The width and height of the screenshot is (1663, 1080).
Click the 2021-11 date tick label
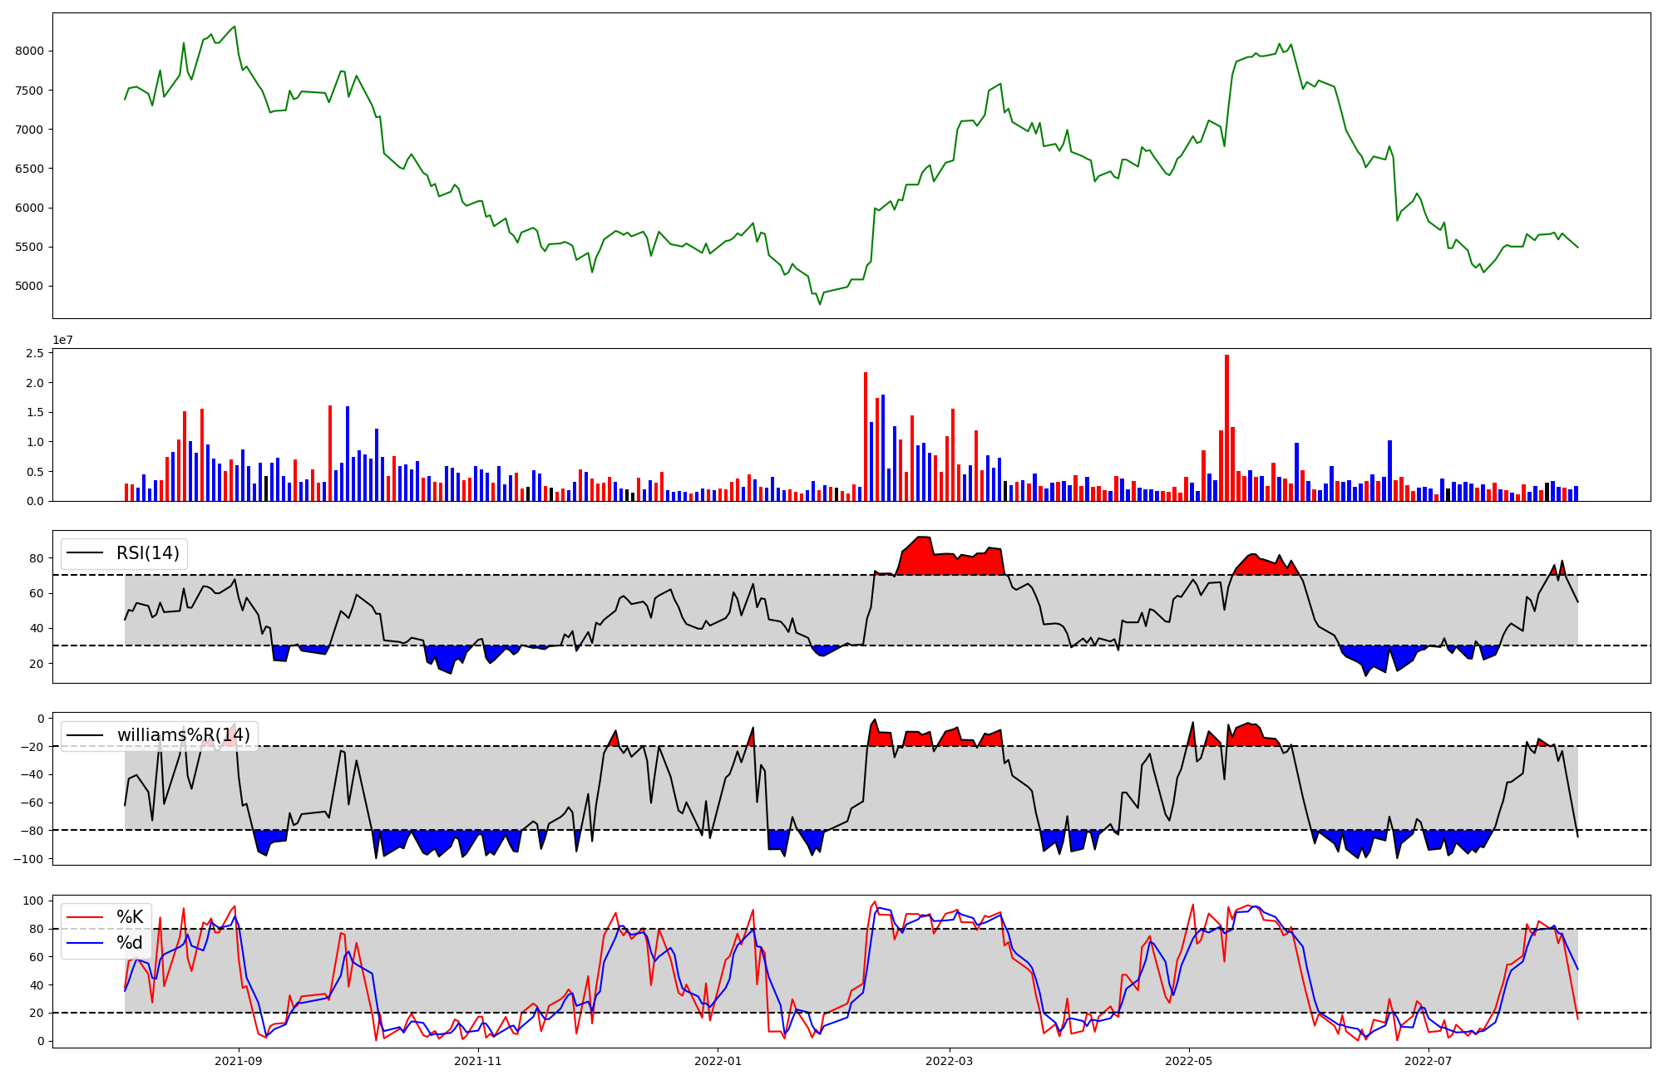click(478, 1061)
